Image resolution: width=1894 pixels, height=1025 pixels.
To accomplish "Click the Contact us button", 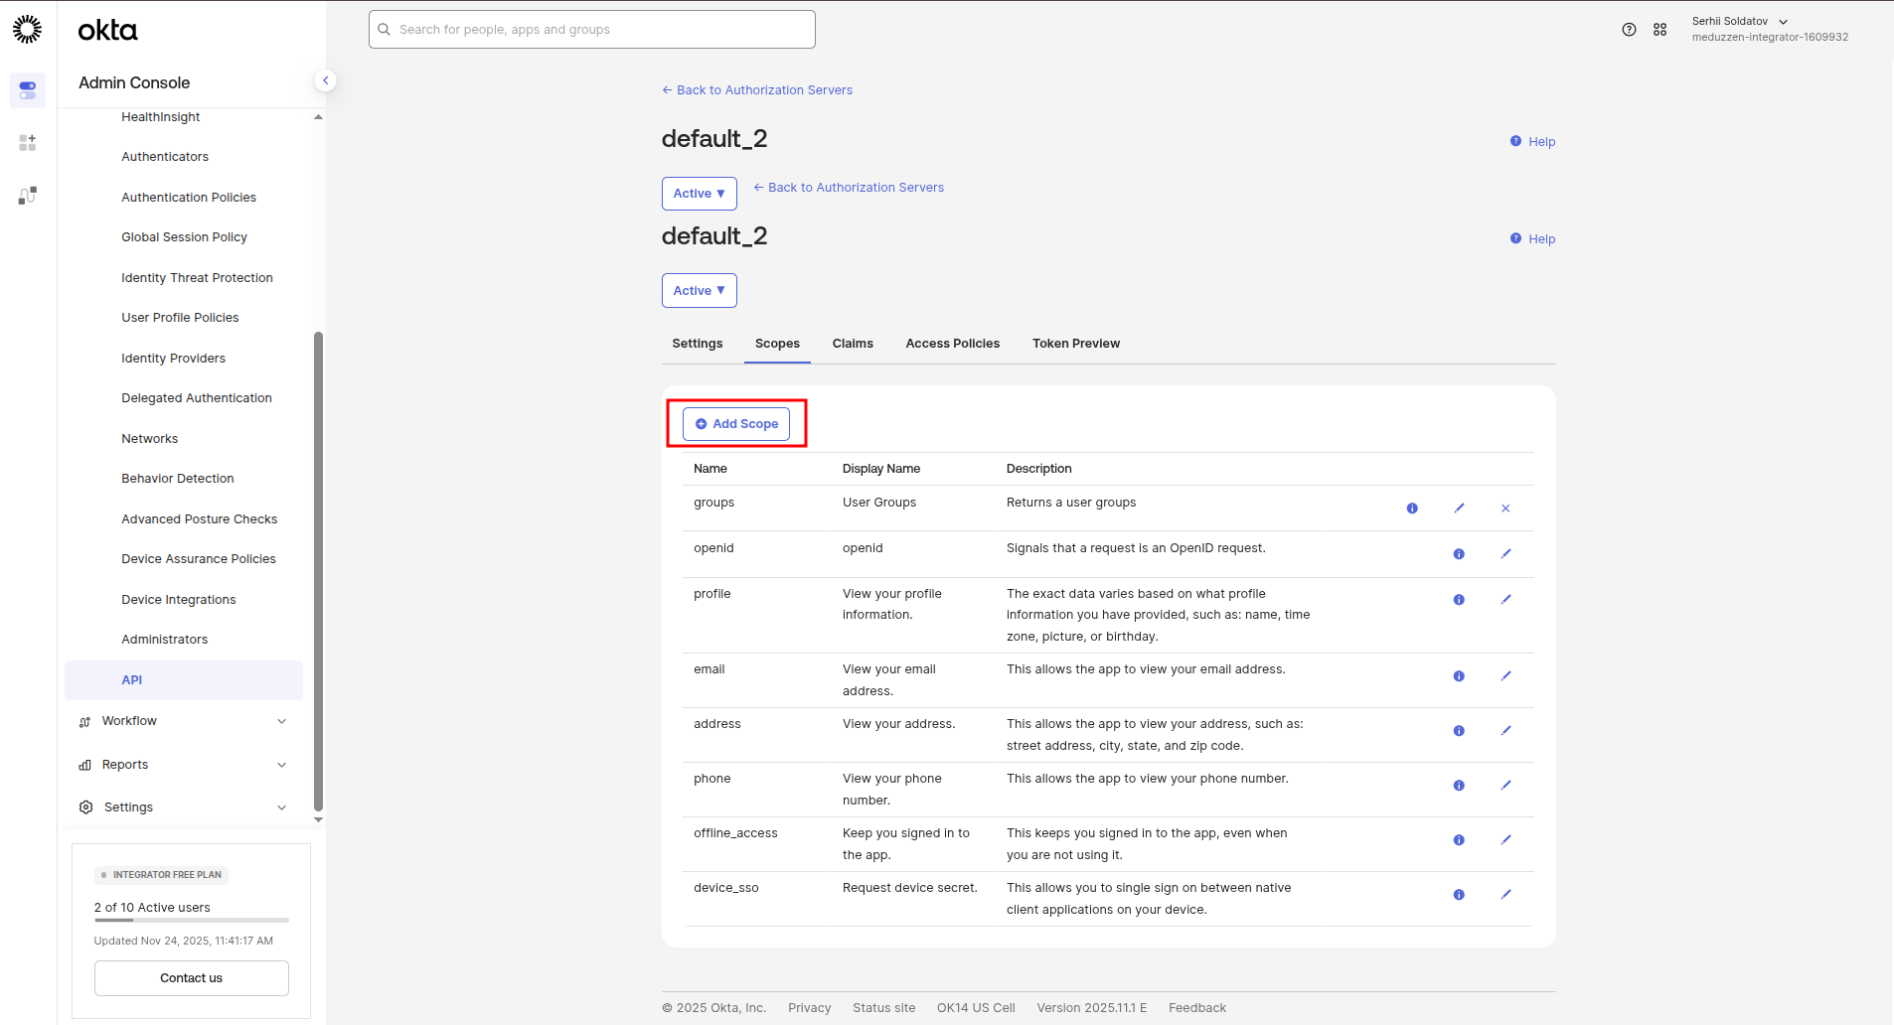I will [192, 978].
